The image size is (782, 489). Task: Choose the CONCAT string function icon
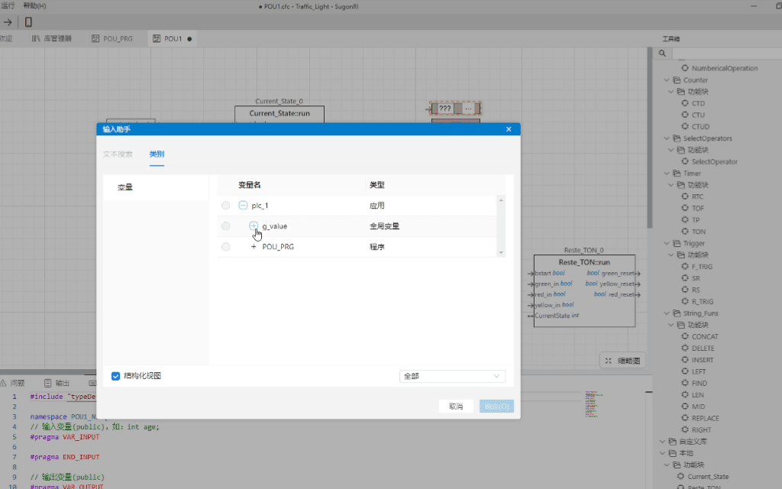click(685, 336)
